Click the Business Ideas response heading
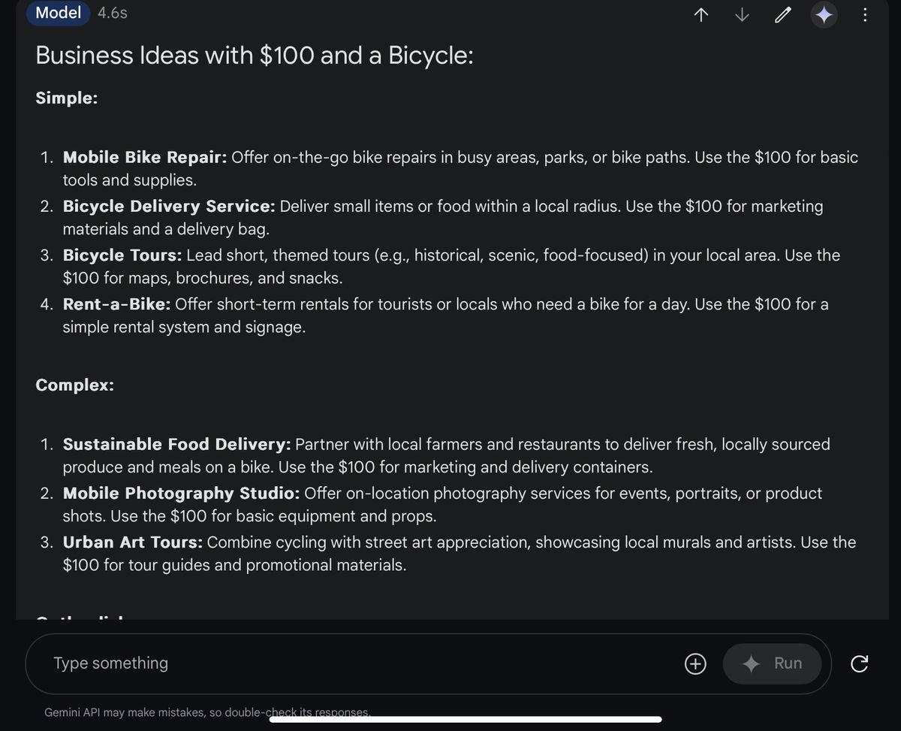Image resolution: width=901 pixels, height=731 pixels. click(x=254, y=55)
